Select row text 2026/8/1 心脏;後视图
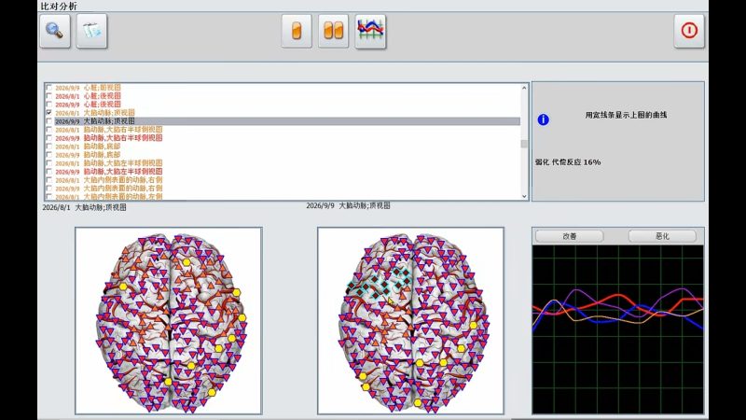 [x=88, y=96]
